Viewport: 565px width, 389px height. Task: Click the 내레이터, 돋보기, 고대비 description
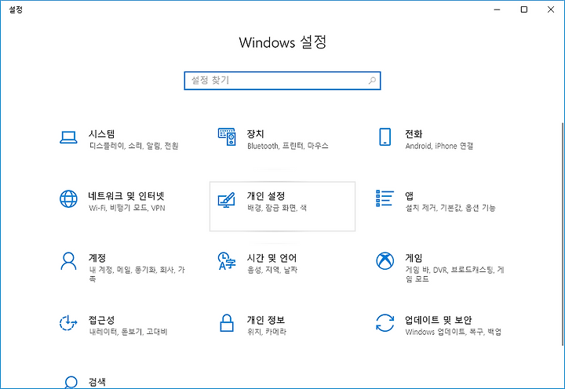pos(128,332)
